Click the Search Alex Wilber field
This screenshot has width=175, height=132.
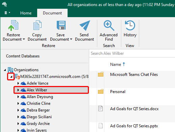(x=132, y=53)
